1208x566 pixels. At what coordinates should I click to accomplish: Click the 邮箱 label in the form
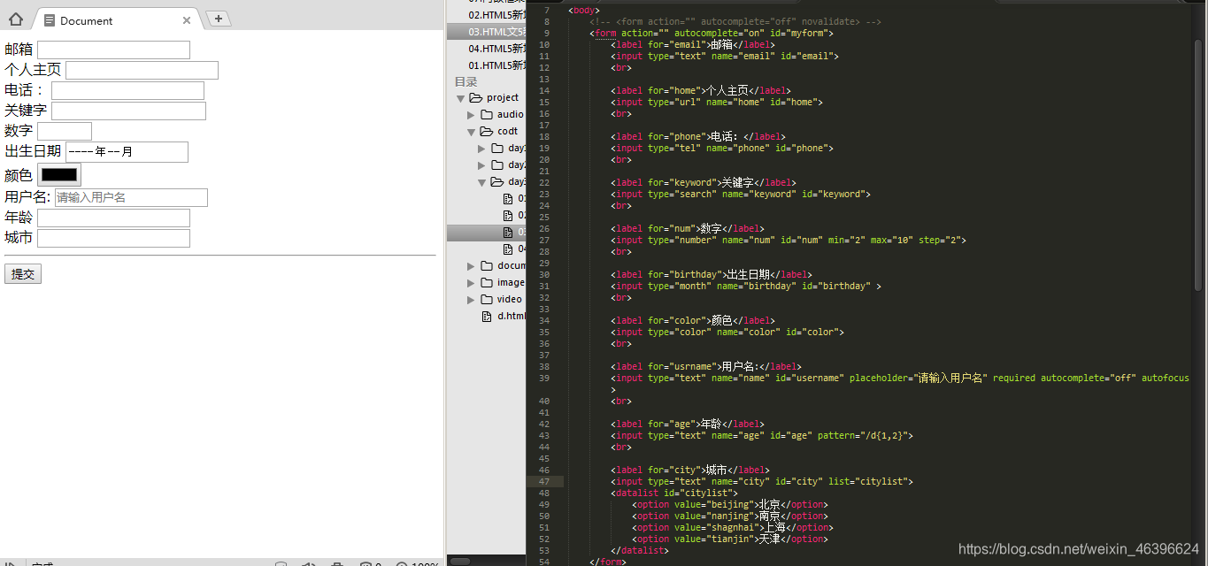coord(19,50)
